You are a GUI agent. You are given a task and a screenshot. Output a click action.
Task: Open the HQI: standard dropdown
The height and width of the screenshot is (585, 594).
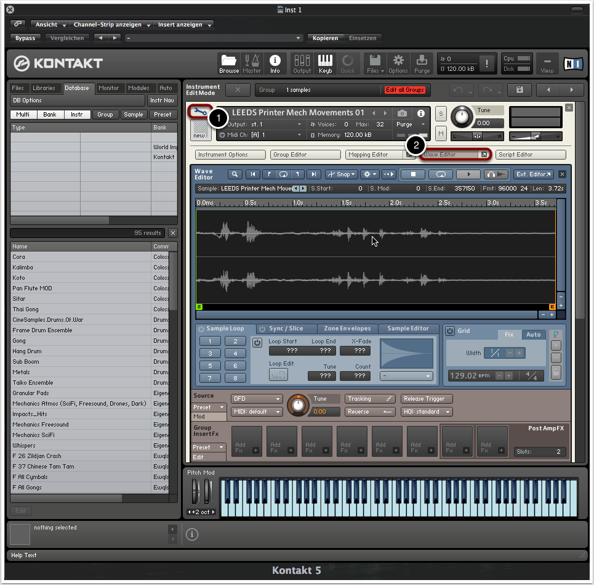(426, 412)
